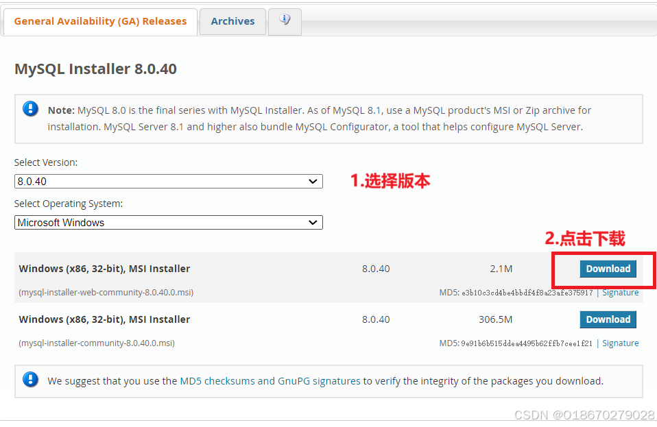Screen dimensions: 657x427
Task: Switch to the Archives tab
Action: pyautogui.click(x=232, y=21)
